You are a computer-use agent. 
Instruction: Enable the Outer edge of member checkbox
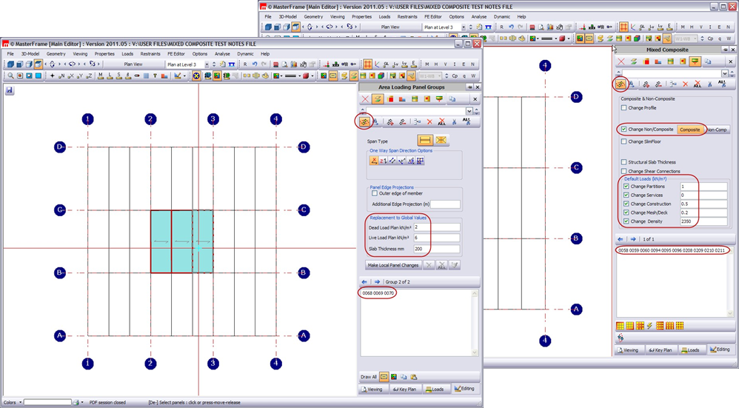375,194
